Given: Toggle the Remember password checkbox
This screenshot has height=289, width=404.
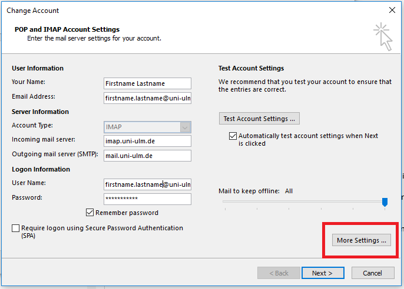Looking at the screenshot, I should click(x=90, y=213).
